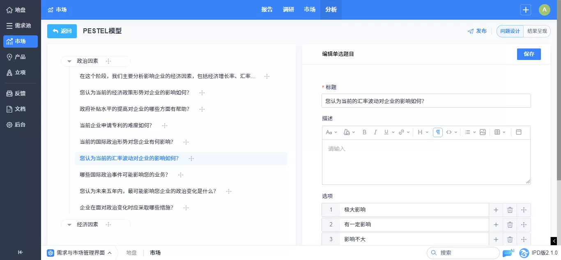Click the 标题 title input field
The height and width of the screenshot is (260, 561).
[426, 101]
